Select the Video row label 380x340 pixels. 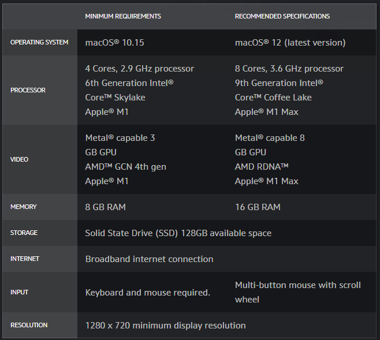coord(20,159)
